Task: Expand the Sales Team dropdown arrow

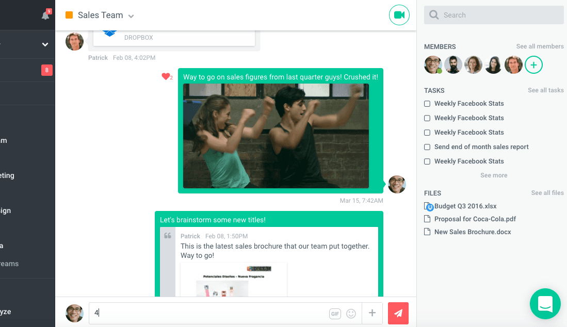Action: [x=131, y=16]
